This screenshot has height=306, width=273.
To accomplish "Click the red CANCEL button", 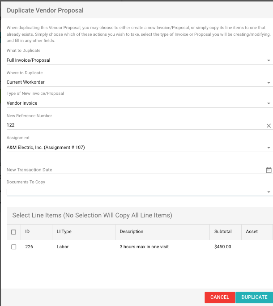I will click(220, 297).
